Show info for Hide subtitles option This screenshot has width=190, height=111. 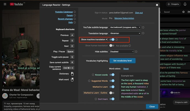[x=136, y=52]
